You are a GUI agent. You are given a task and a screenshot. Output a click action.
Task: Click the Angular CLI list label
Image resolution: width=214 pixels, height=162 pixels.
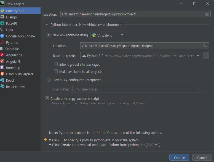15,55
